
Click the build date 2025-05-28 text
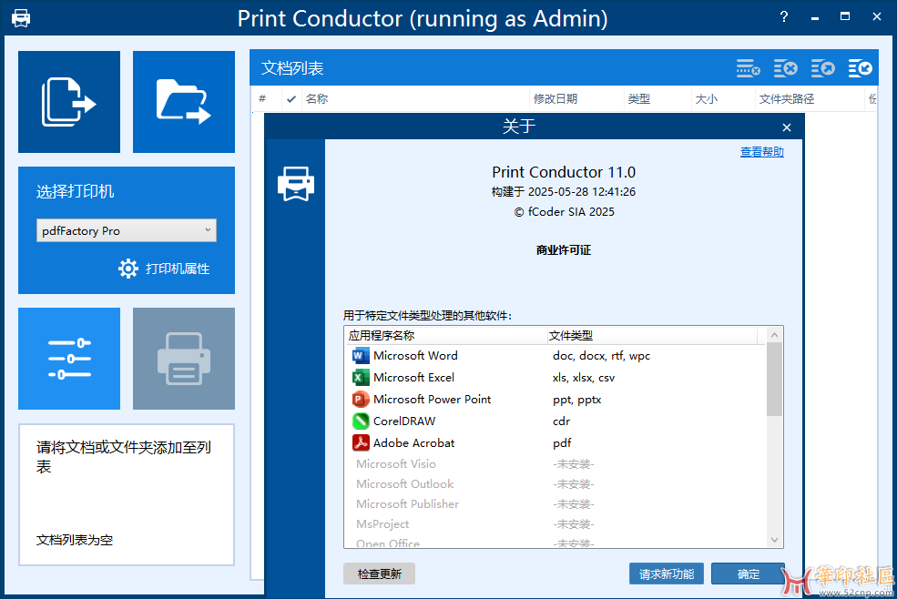tap(564, 192)
